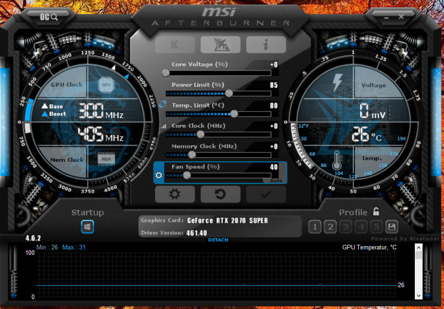Click the Core Voltage +0 value
This screenshot has width=444, height=309.
(x=274, y=65)
